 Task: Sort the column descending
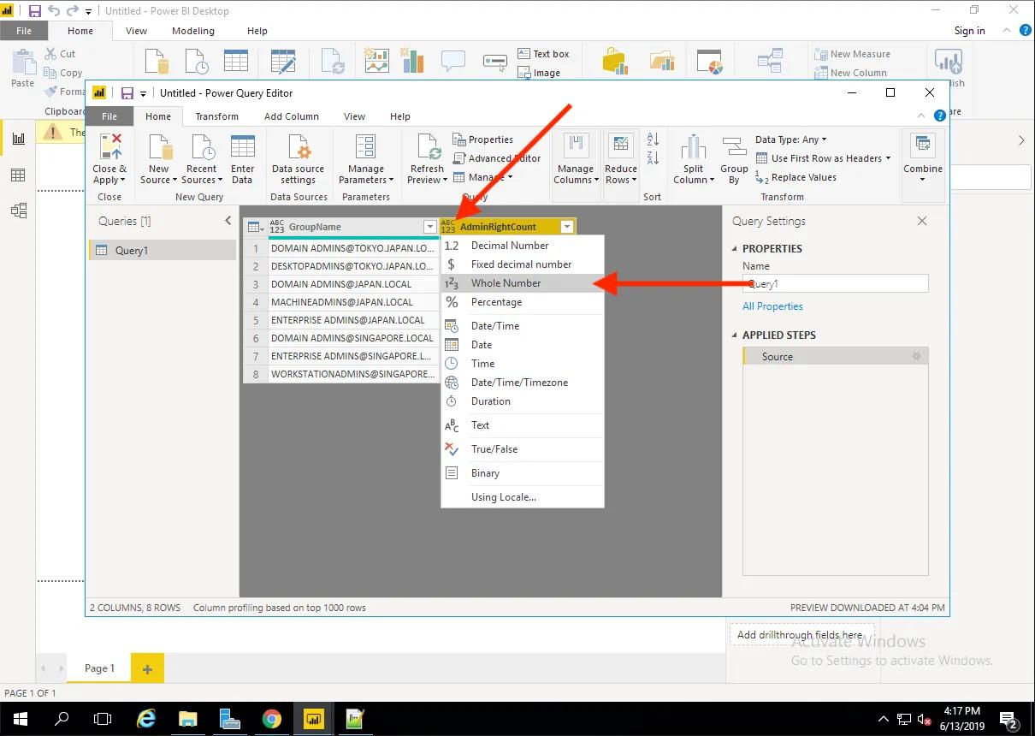pyautogui.click(x=653, y=157)
